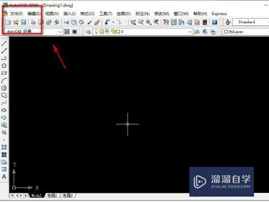Screen dimensions: 269x202
Task: Expand the AutoCAD 经典 workspace dropdown
Action: (x=60, y=32)
